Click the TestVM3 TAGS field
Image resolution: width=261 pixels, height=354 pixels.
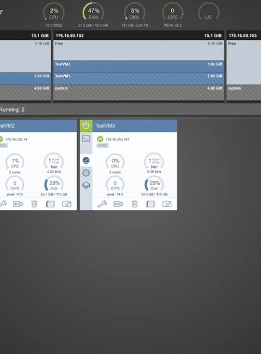[102, 145]
